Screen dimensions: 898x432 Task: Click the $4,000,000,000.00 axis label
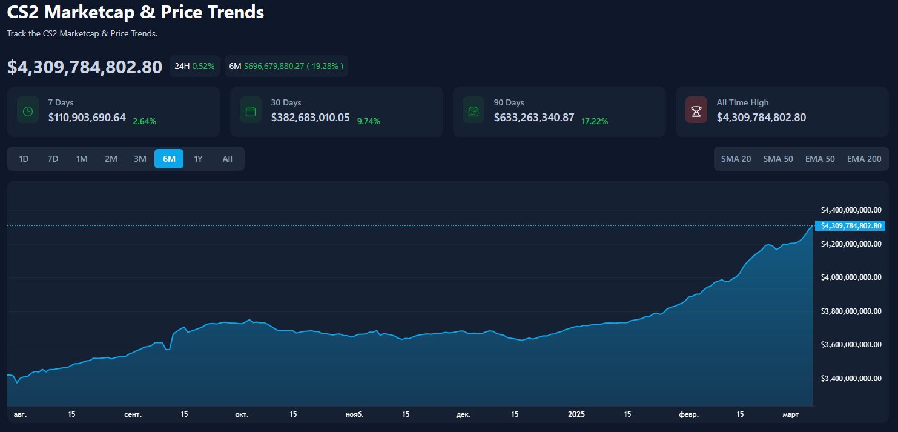850,277
